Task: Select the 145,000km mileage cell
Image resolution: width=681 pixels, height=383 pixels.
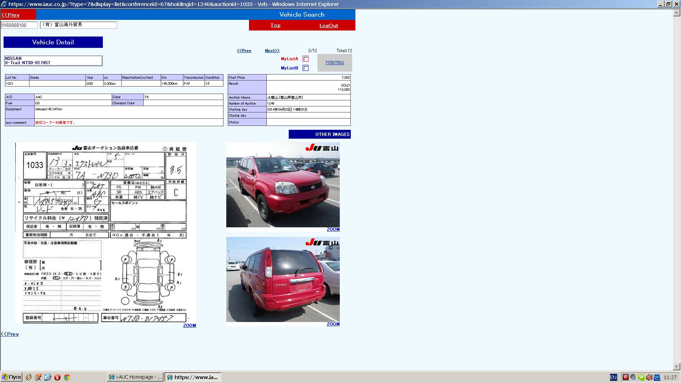Action: 172,84
